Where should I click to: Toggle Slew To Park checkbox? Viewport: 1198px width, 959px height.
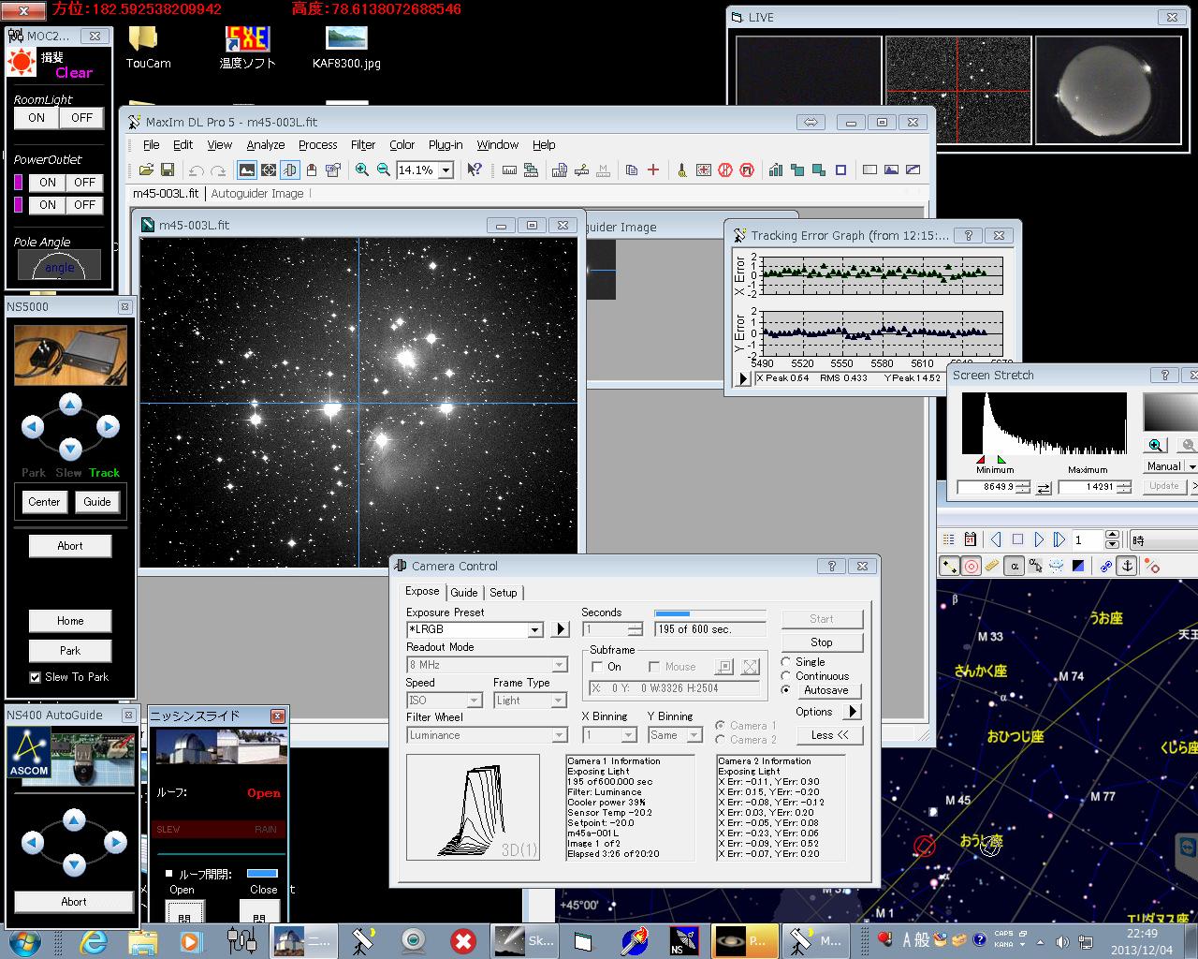(35, 677)
